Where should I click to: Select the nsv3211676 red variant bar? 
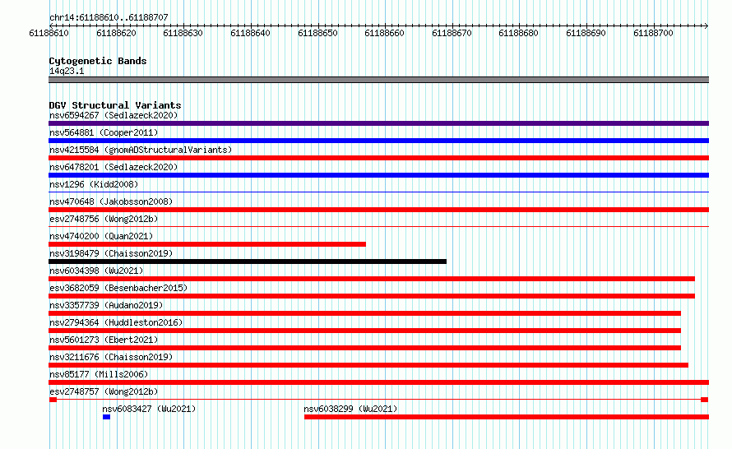pos(368,365)
